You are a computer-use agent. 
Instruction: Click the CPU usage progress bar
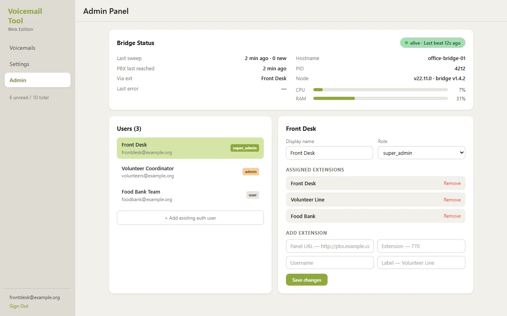(380, 90)
